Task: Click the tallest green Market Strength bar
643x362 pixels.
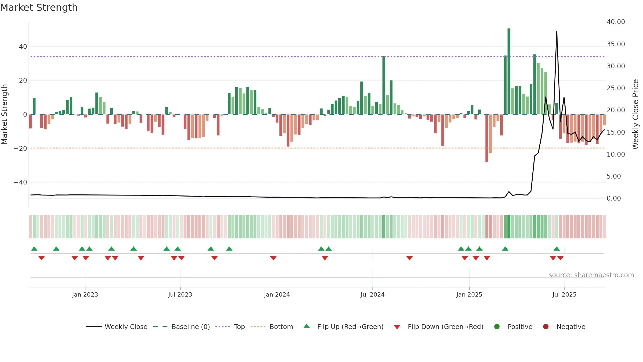Action: (x=509, y=71)
